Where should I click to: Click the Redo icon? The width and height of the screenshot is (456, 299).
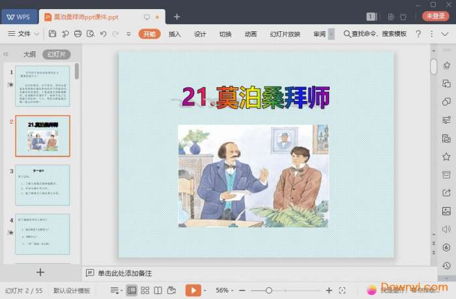click(x=116, y=34)
